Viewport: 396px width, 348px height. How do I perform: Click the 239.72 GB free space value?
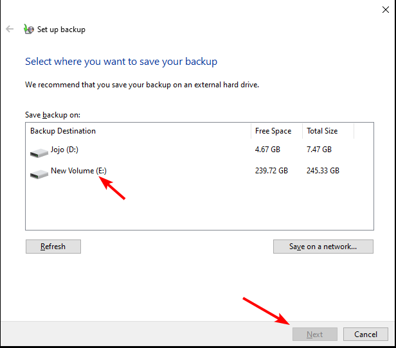[x=271, y=171]
